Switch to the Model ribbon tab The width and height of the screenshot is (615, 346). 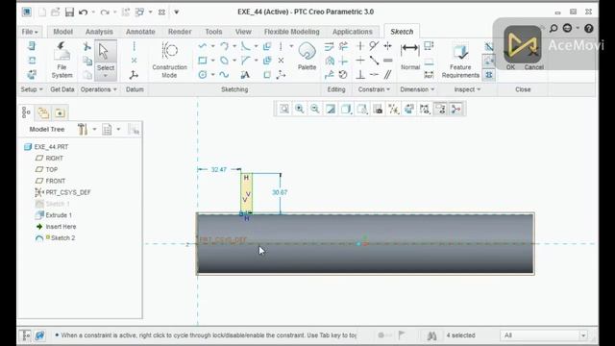pos(62,32)
